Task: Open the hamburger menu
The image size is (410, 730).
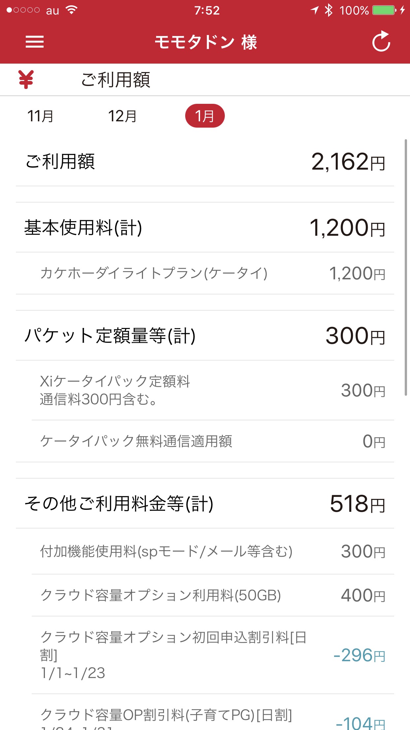Action: coord(35,42)
